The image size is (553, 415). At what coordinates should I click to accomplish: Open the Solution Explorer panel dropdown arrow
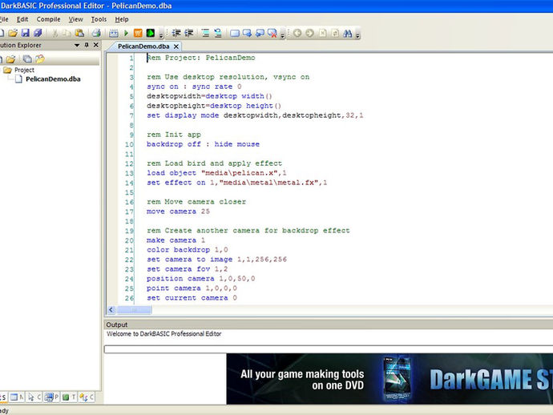pos(77,45)
